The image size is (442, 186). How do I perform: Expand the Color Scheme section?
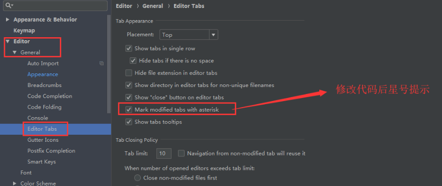[15, 183]
